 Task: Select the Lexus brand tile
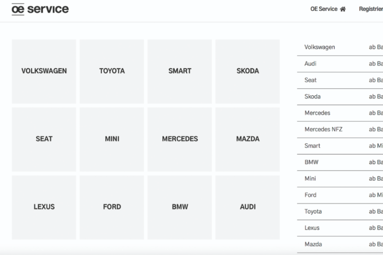[44, 207]
